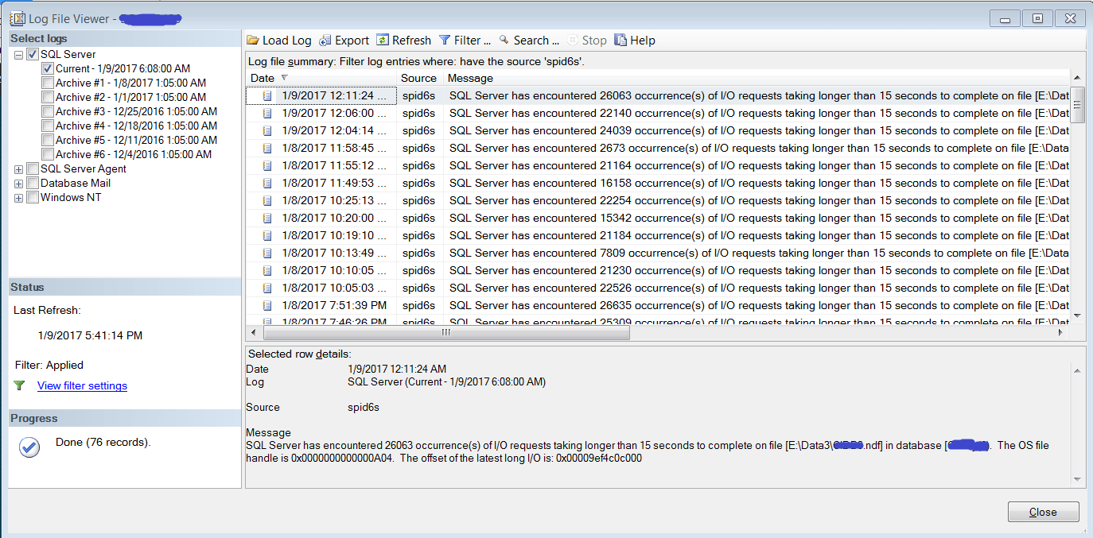
Task: Click the Refresh toolbar label
Action: (411, 41)
